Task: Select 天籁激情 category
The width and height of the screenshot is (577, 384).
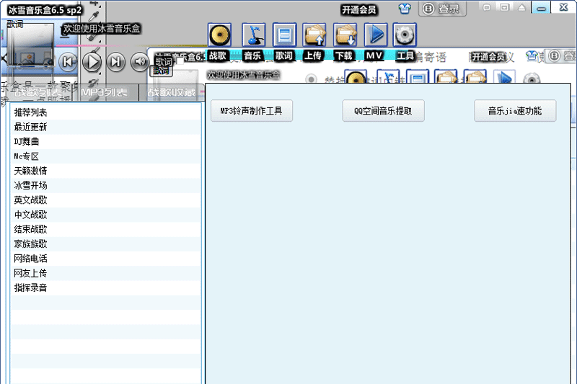Action: pyautogui.click(x=105, y=171)
